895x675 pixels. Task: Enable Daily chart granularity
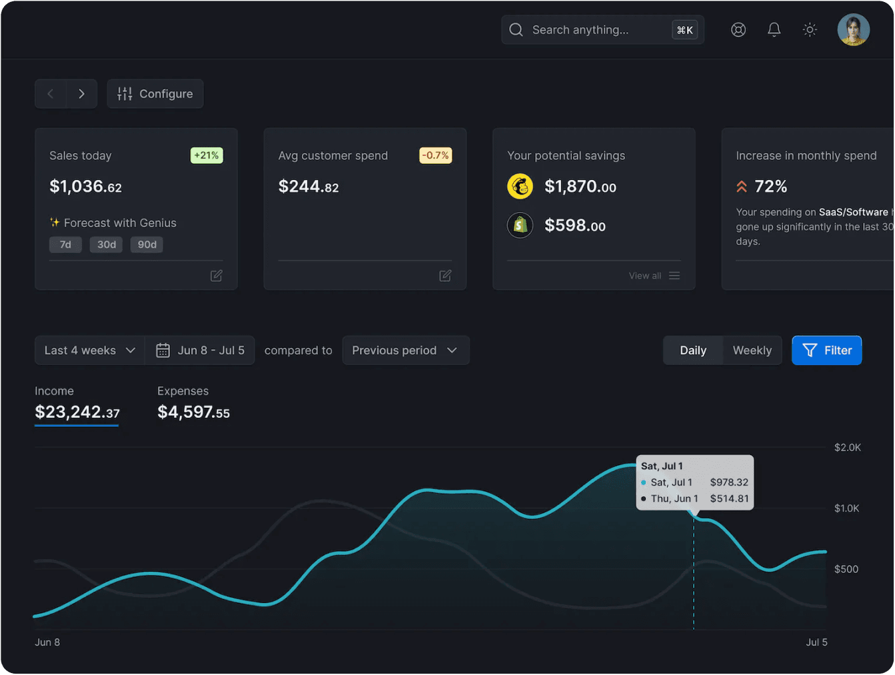[x=693, y=350]
